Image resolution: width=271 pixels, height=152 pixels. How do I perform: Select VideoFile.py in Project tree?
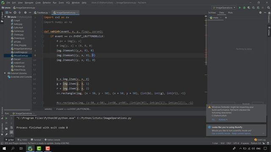coord(19,70)
